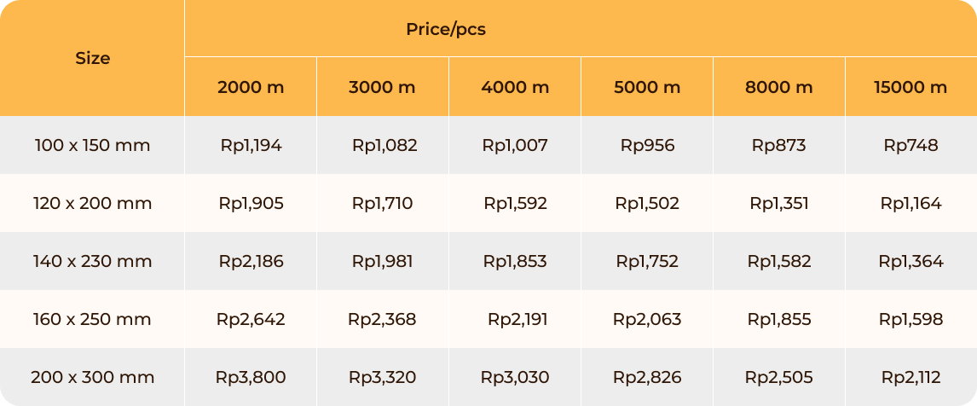
Task: Select the 15000 m column header
Action: click(911, 87)
